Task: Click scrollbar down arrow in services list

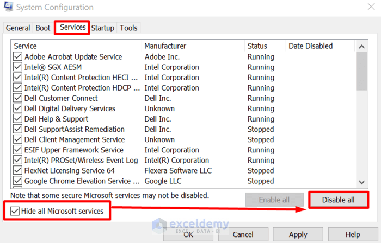Action: [361, 182]
